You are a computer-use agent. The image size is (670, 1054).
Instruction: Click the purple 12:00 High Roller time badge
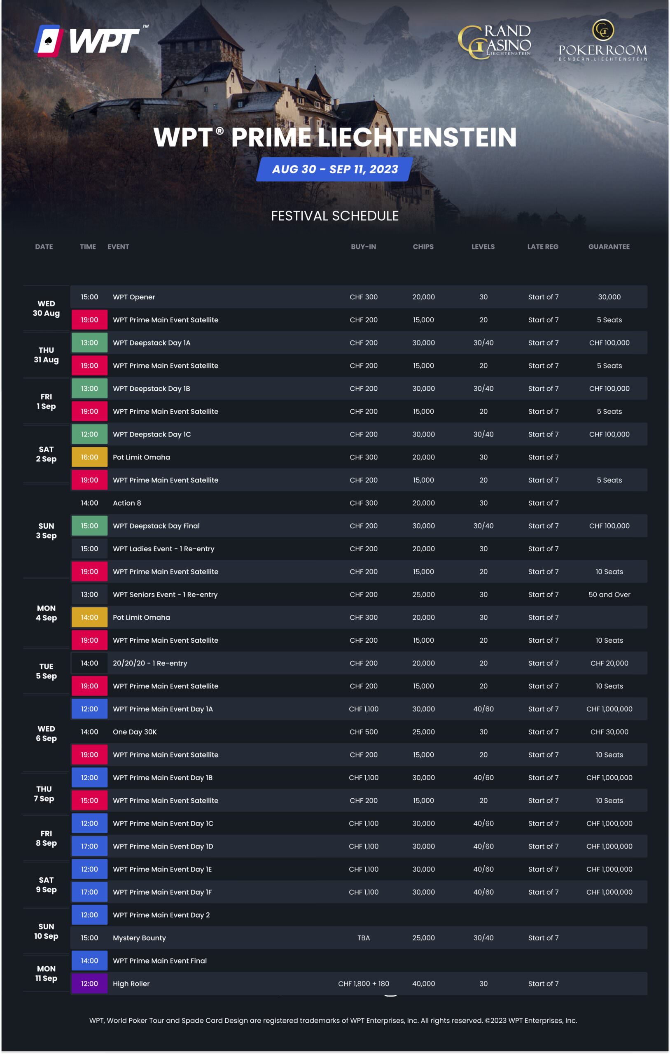pyautogui.click(x=89, y=984)
